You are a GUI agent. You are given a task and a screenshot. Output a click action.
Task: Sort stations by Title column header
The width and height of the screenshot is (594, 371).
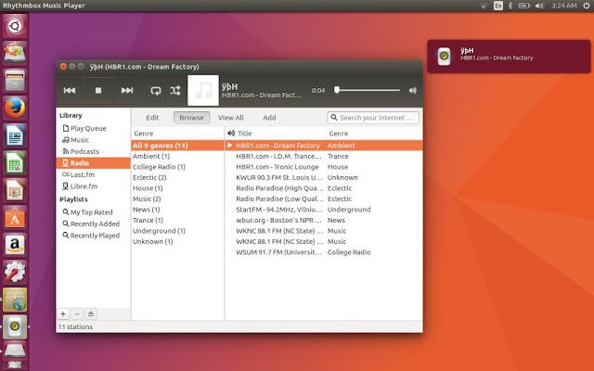click(x=280, y=134)
